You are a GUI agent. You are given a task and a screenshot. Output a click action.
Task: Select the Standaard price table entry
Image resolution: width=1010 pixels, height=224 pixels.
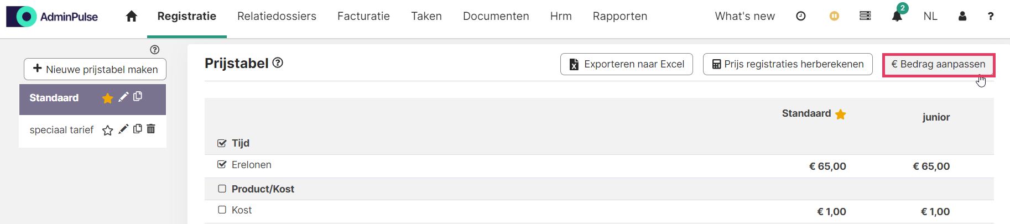point(92,99)
